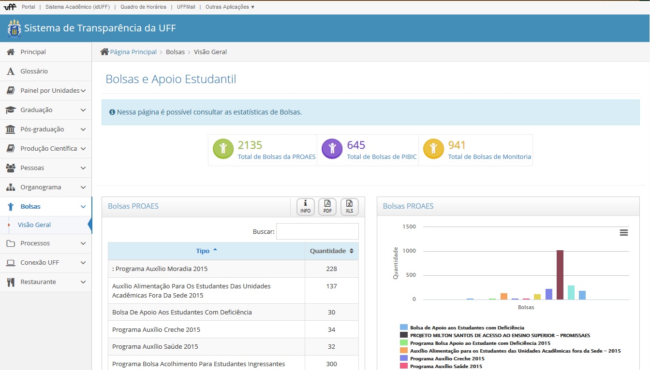Screen dimensions: 650x370
Task: Expand the Restaurante menu chevron
Action: [83, 282]
